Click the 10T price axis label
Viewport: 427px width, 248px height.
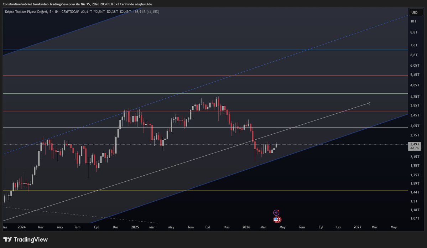tap(413, 21)
